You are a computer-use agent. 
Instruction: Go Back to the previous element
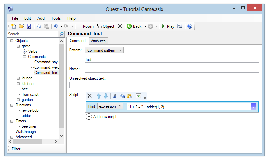134,26
